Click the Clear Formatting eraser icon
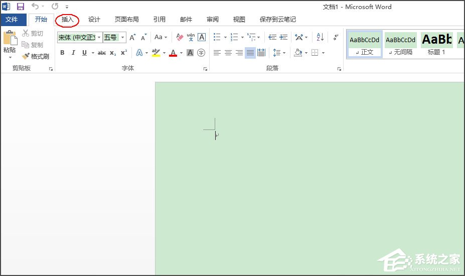 180,37
